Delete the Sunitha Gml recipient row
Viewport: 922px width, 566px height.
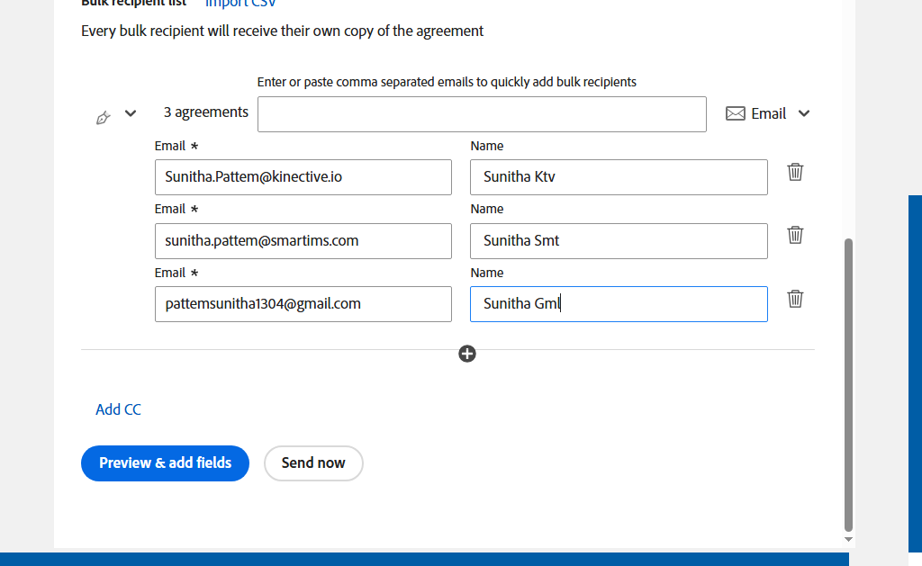point(795,299)
